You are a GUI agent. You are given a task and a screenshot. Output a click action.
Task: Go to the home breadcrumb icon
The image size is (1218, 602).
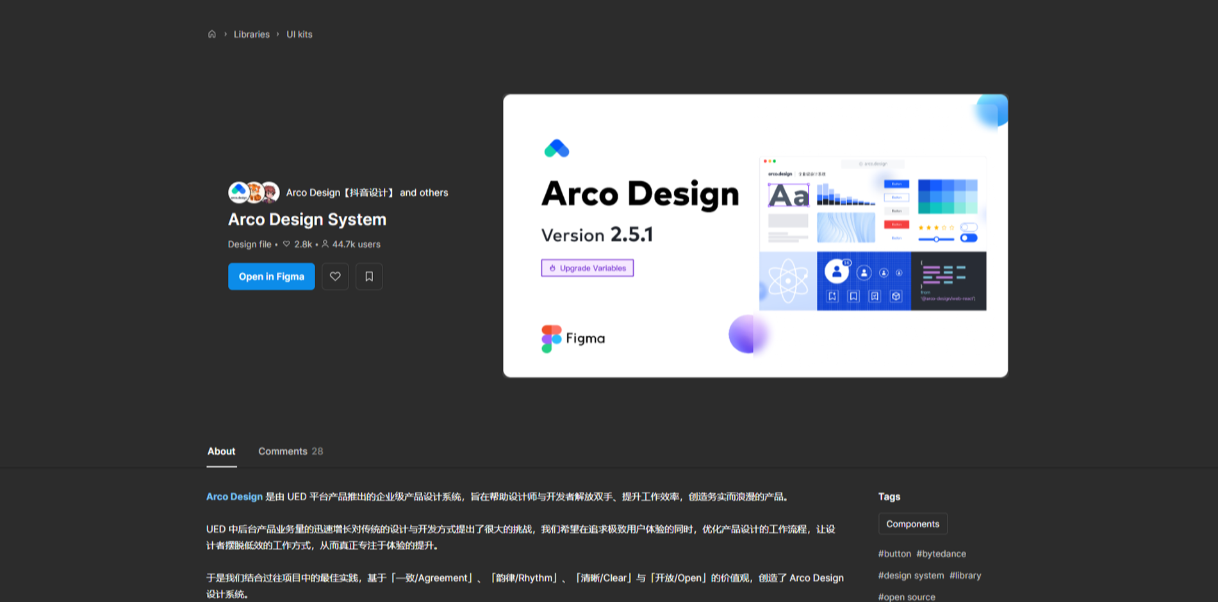[212, 34]
